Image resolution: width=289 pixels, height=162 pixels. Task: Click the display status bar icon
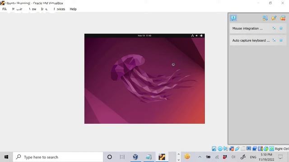pos(249,148)
